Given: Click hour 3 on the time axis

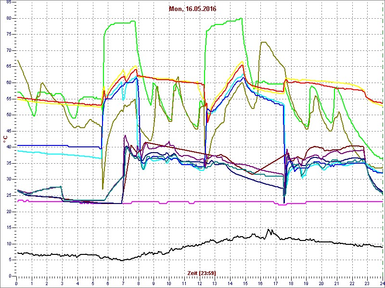Looking at the screenshot, I should click(62, 283).
